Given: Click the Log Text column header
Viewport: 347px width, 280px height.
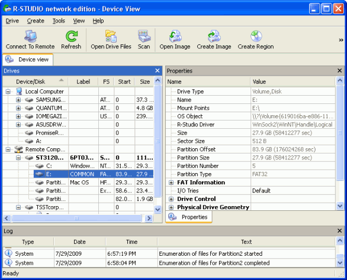Looking at the screenshot, I should (x=246, y=242).
